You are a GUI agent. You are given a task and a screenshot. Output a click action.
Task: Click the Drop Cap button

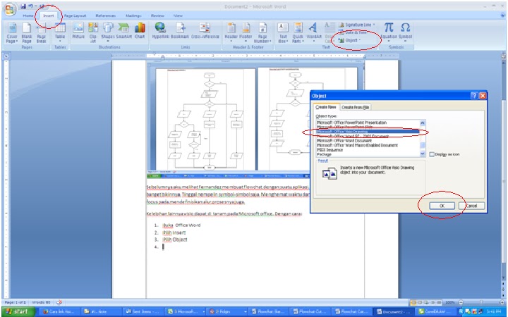point(329,33)
